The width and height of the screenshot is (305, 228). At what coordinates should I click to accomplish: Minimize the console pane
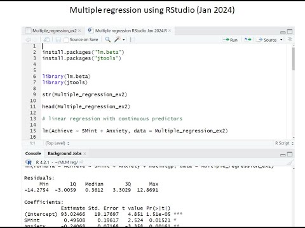283,155
